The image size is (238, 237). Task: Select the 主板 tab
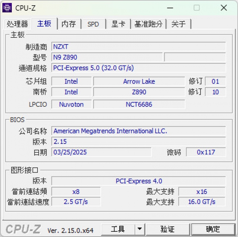point(44,24)
